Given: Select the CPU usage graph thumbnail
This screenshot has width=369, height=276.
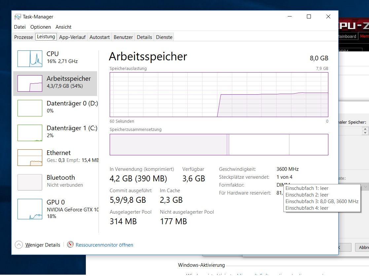Looking at the screenshot, I should [x=30, y=59].
